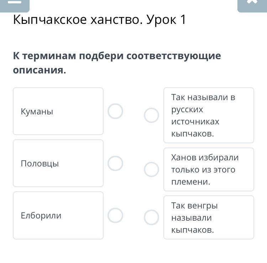
Task: Select the connector circle next to Половцы
Action: (115, 163)
